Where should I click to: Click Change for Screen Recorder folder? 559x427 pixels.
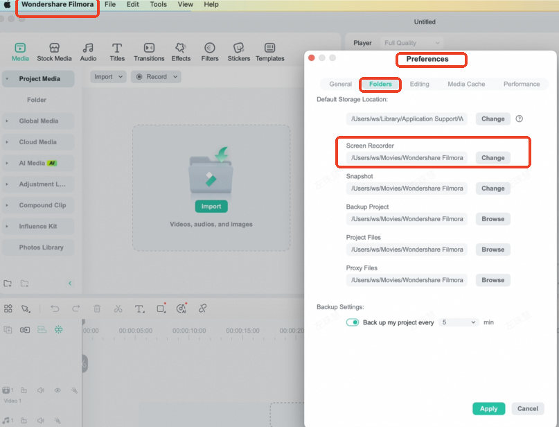[x=493, y=157]
